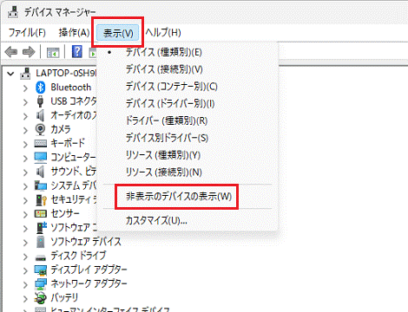The image size is (408, 312).
Task: Expand the バッテリ category
Action: point(25,299)
